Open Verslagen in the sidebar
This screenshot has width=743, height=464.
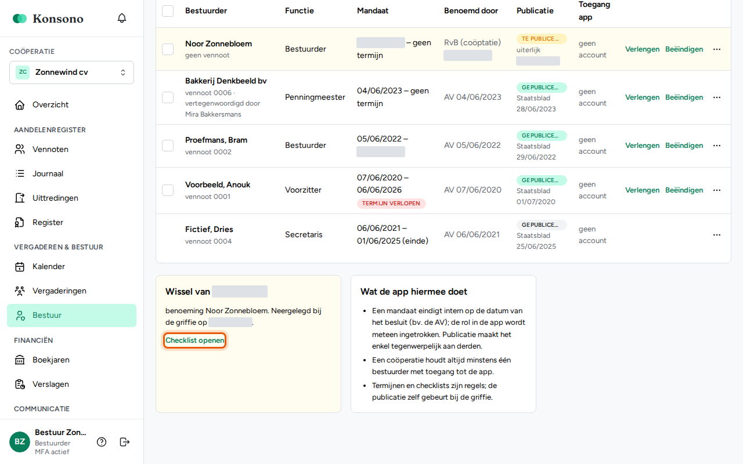71,385
